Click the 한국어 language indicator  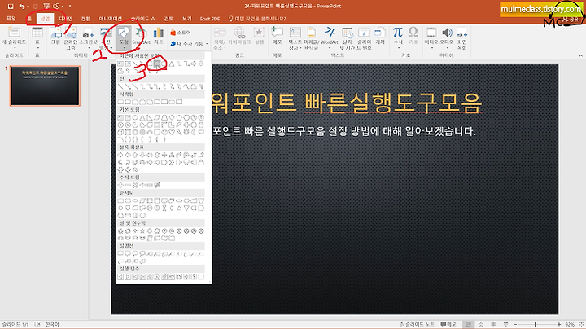[x=52, y=324]
